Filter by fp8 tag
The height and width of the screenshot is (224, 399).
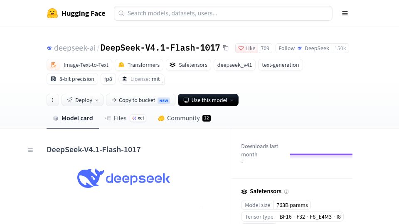[x=108, y=79]
